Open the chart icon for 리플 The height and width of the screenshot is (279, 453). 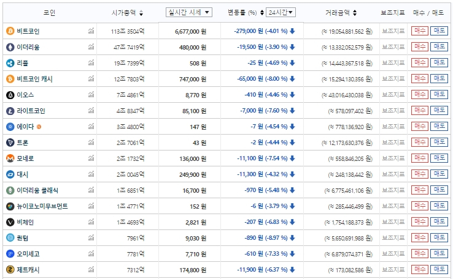click(91, 62)
